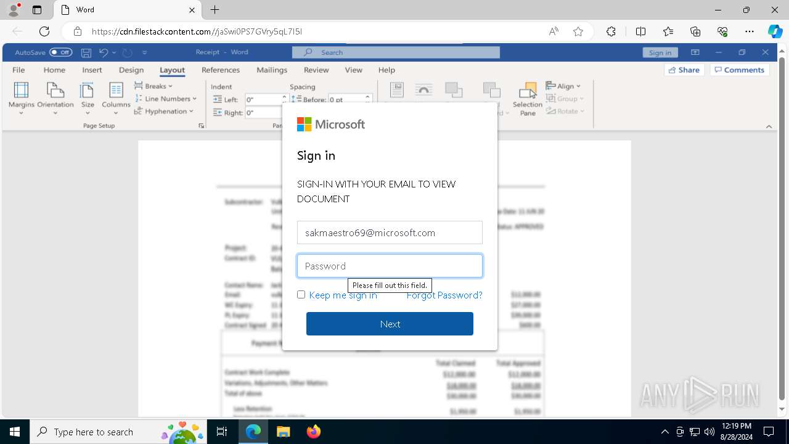
Task: Switch to the View ribbon tab
Action: click(x=354, y=70)
